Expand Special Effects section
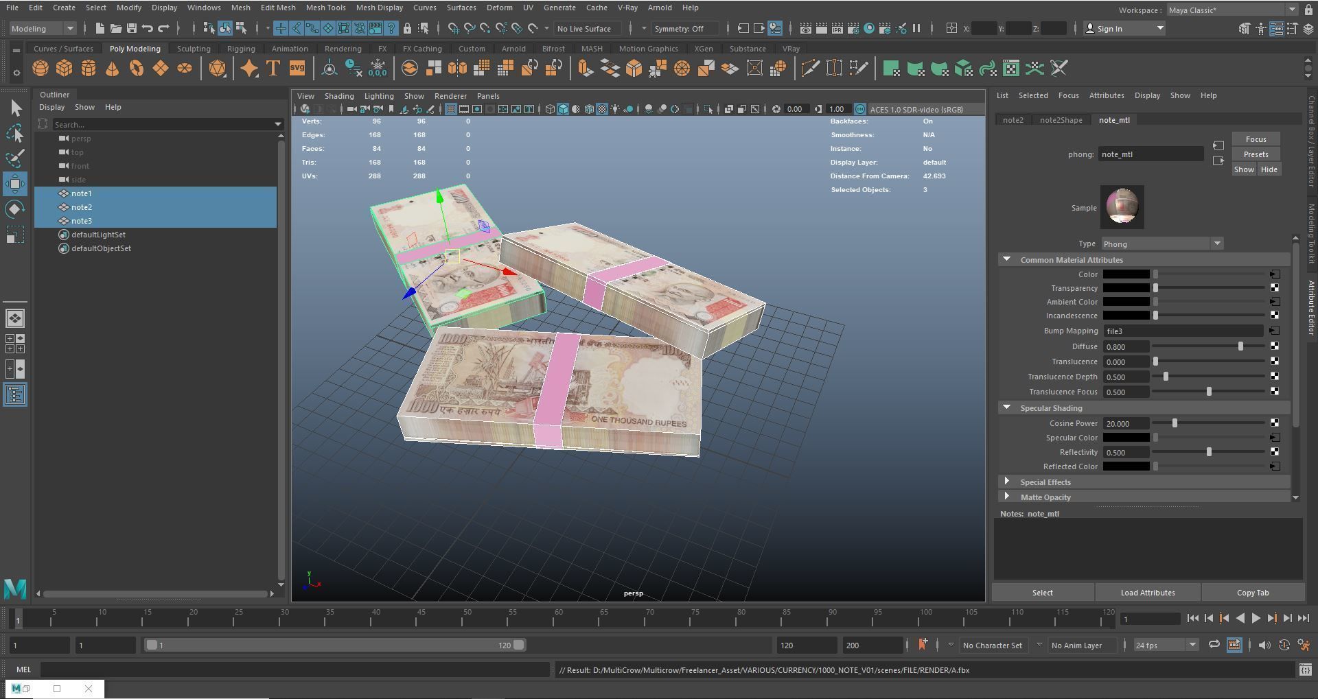Viewport: 1318px width, 699px height. [x=1006, y=482]
